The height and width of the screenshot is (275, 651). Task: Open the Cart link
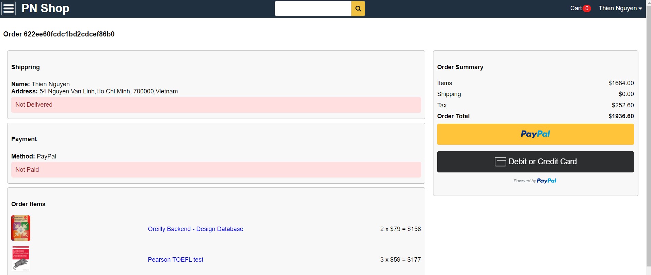point(576,8)
